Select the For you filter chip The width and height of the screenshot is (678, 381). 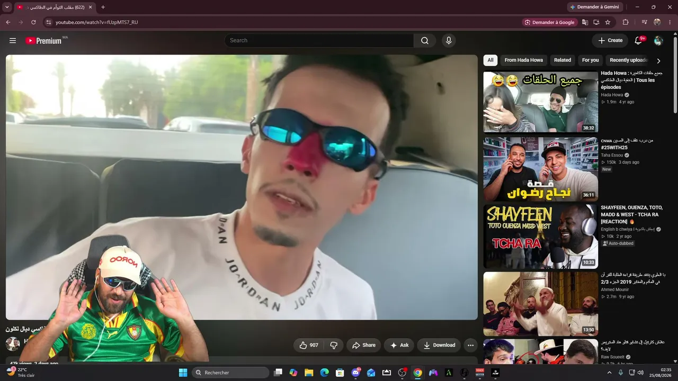tap(591, 60)
